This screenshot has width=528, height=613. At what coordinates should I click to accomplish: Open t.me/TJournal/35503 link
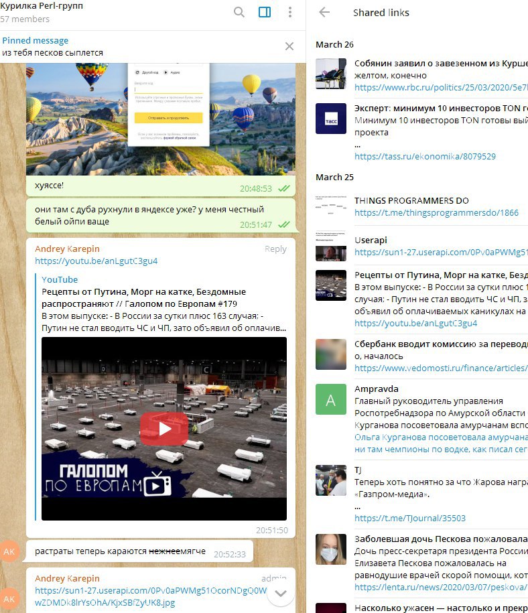tap(410, 519)
